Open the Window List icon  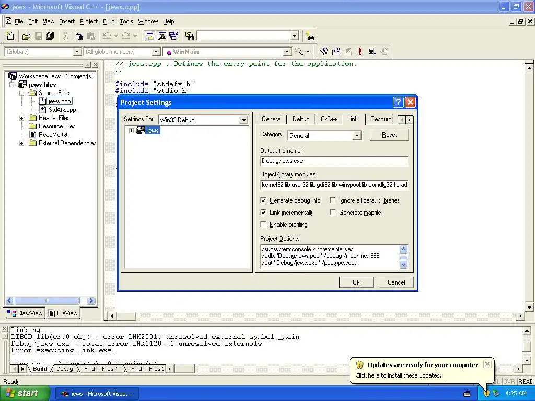click(173, 36)
